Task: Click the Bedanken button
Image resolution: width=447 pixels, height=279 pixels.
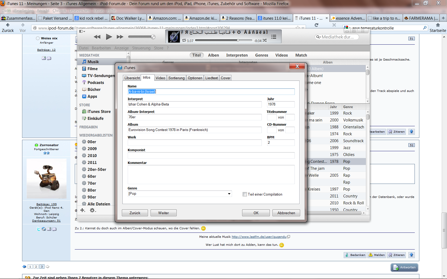Action: pyautogui.click(x=355, y=255)
